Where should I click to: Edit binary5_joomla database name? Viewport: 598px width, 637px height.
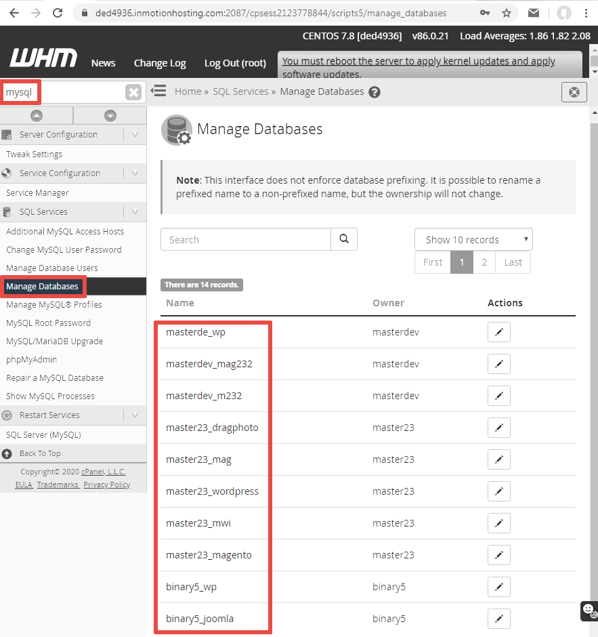499,619
